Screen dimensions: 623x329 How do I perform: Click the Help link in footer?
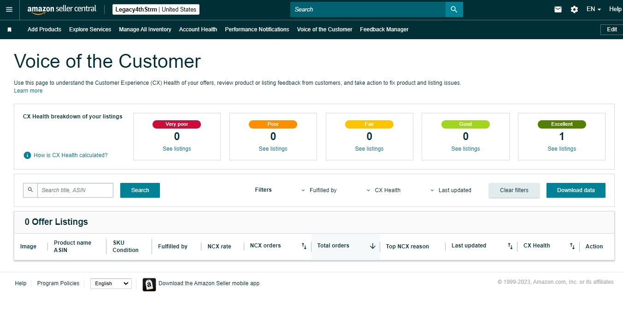[x=21, y=283]
